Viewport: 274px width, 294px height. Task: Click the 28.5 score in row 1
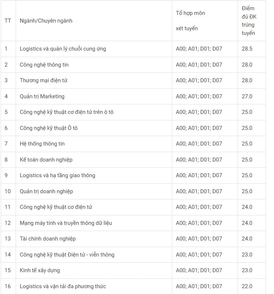[x=247, y=49]
